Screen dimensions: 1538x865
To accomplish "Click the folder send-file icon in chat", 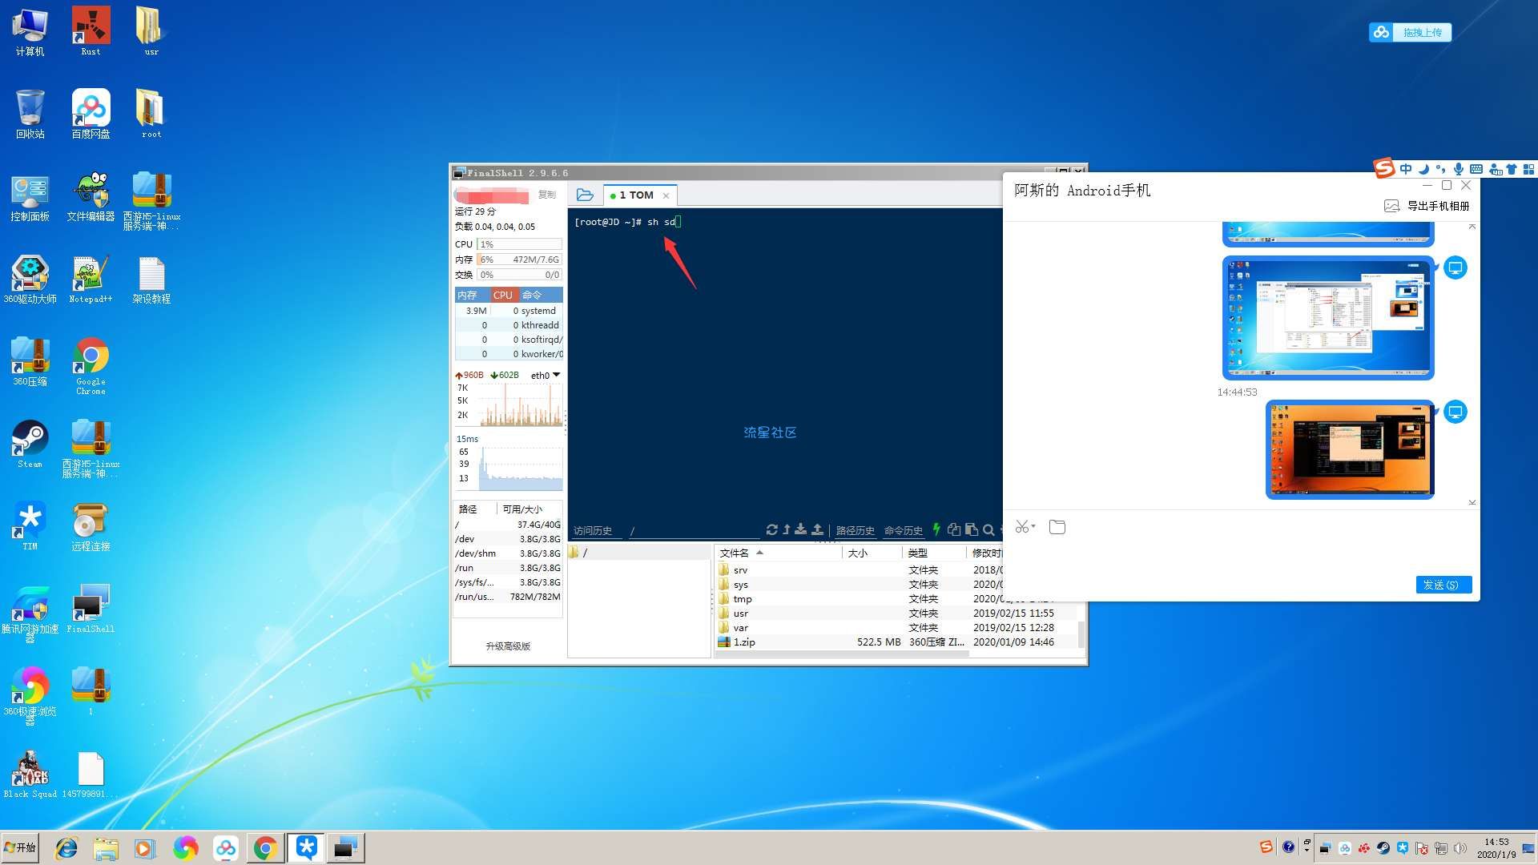I will [1057, 527].
